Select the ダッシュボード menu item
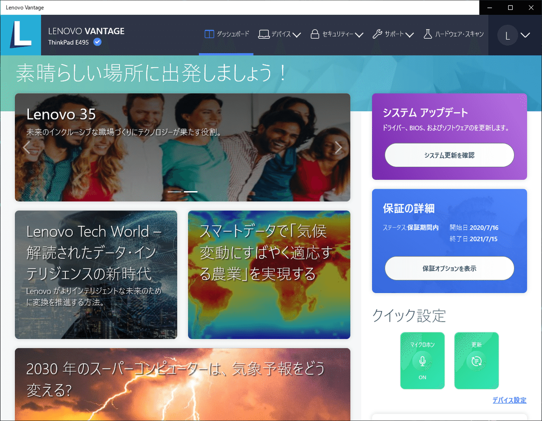Viewport: 542px width, 421px height. (226, 34)
